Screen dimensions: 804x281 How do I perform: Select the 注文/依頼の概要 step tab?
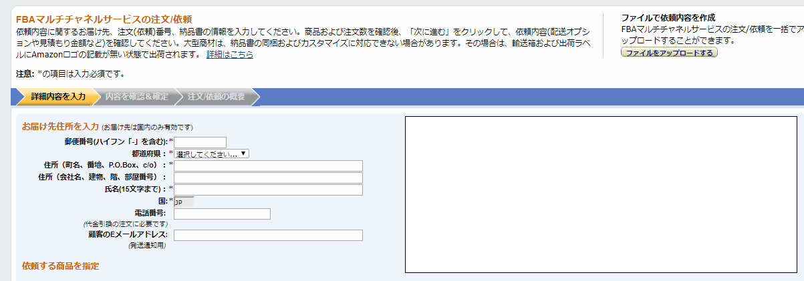[217, 97]
